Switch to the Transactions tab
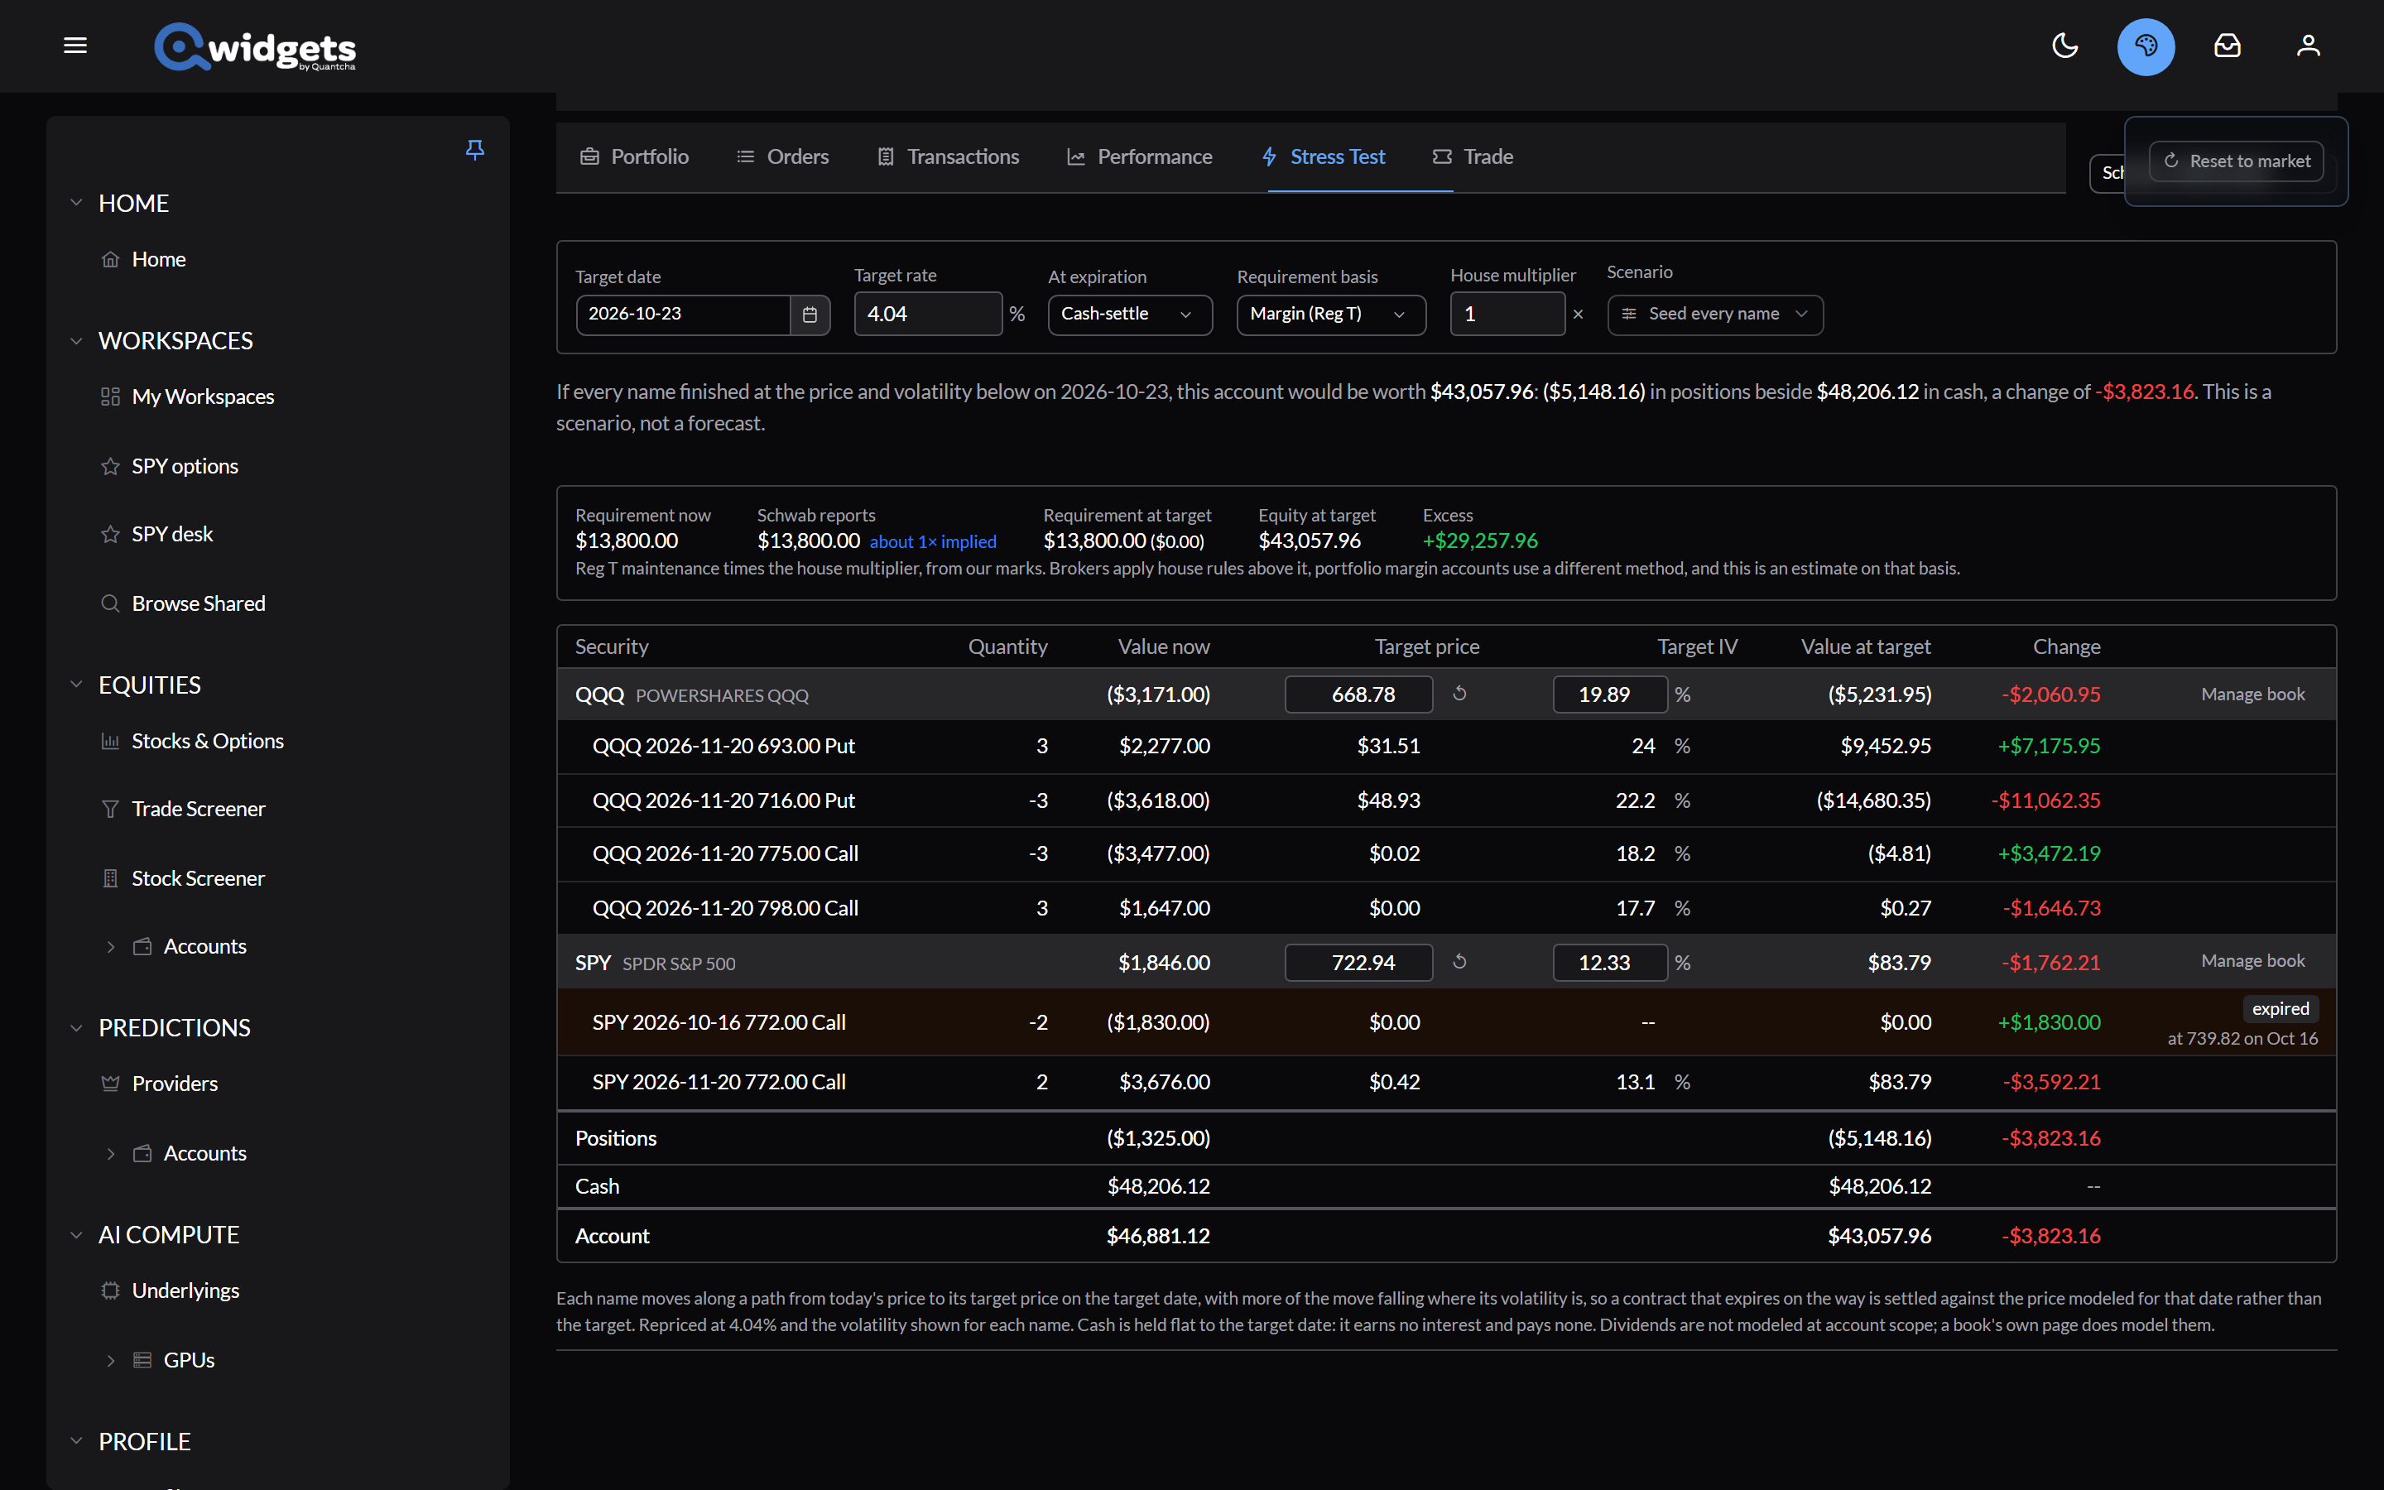2384x1490 pixels. [948, 156]
